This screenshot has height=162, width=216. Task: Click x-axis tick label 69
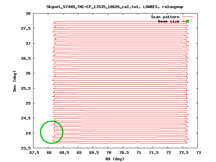[79, 153]
